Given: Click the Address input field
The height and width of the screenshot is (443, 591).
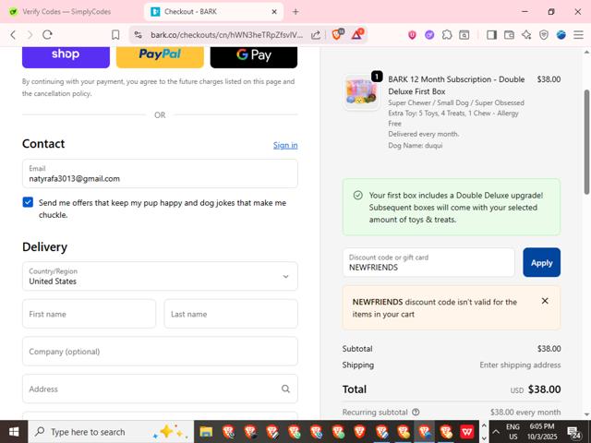Looking at the screenshot, I should [x=160, y=389].
